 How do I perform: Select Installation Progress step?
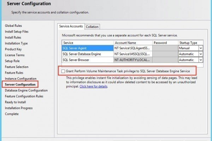pos(19,108)
